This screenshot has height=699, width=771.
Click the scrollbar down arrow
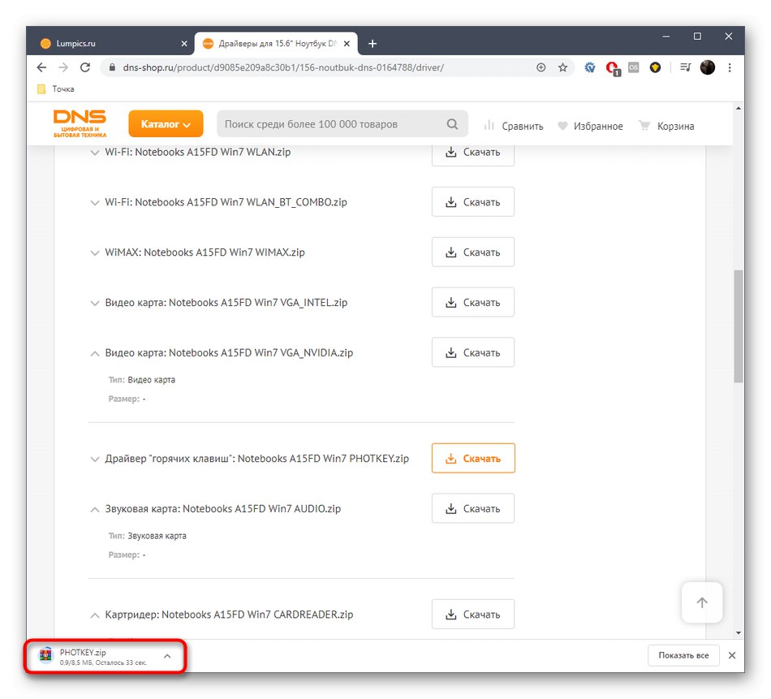coord(738,633)
